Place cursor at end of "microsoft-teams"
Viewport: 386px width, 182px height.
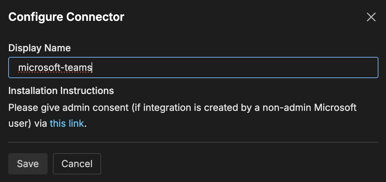pyautogui.click(x=92, y=68)
